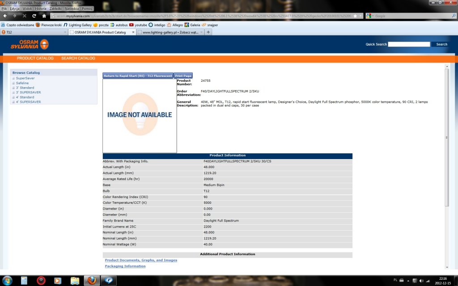Click the browser forward arrow
Image resolution: width=458 pixels, height=286 pixels.
click(15, 16)
